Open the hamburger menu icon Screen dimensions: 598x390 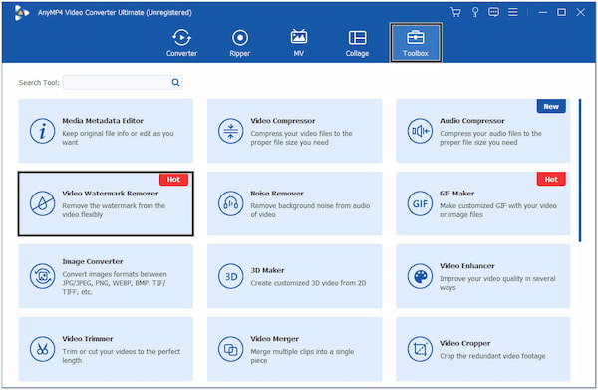point(513,12)
